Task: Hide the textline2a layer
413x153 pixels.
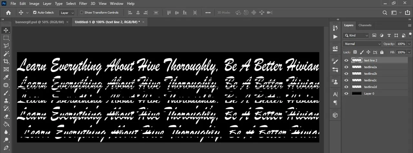Action: [x=347, y=67]
